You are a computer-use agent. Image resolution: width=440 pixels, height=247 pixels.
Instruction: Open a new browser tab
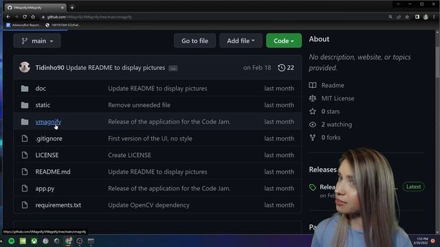72,8
